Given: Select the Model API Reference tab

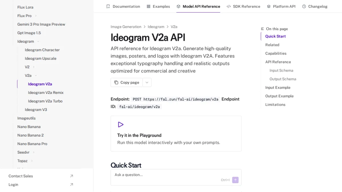Looking at the screenshot, I should (x=198, y=6).
